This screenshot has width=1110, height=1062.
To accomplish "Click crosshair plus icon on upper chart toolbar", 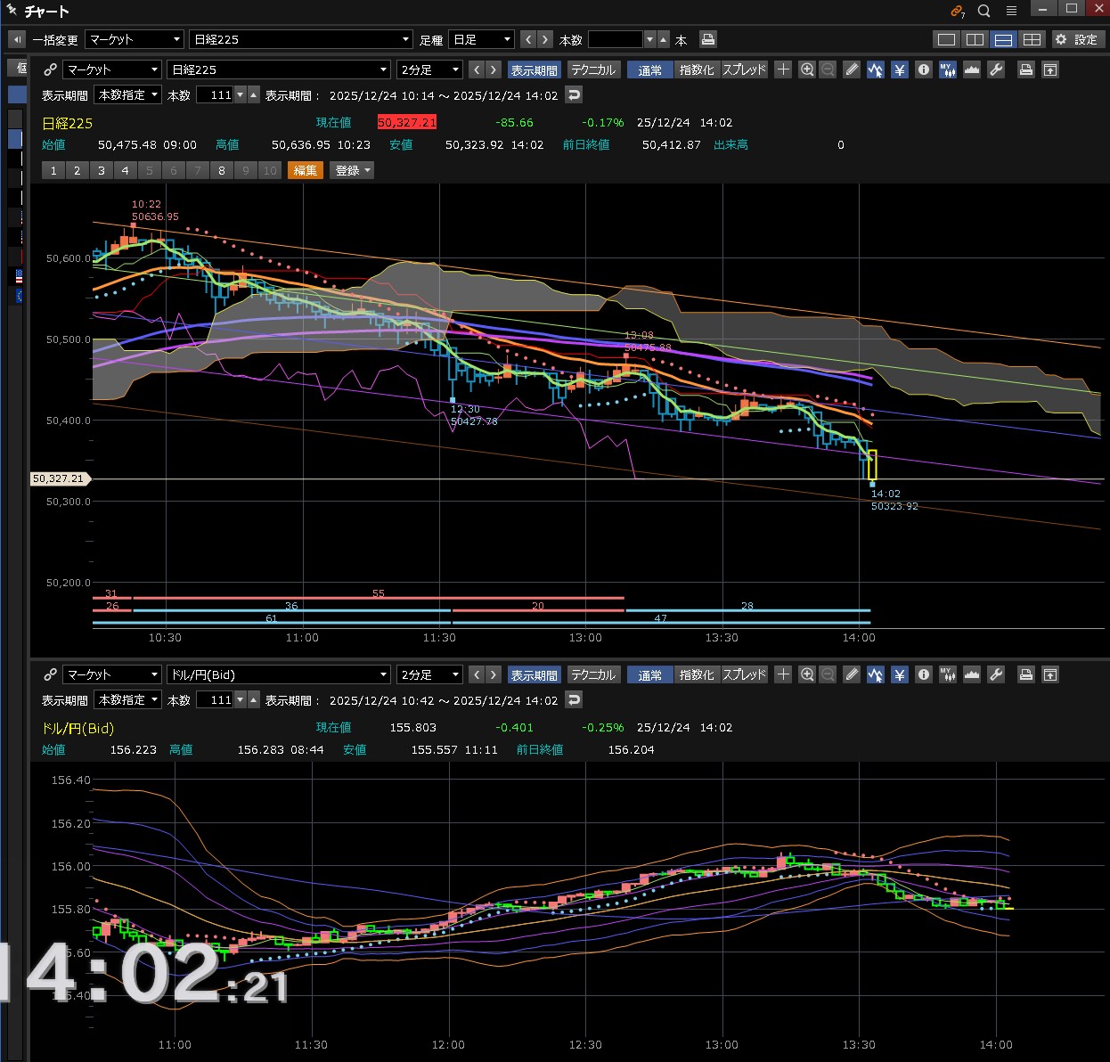I will click(x=783, y=69).
